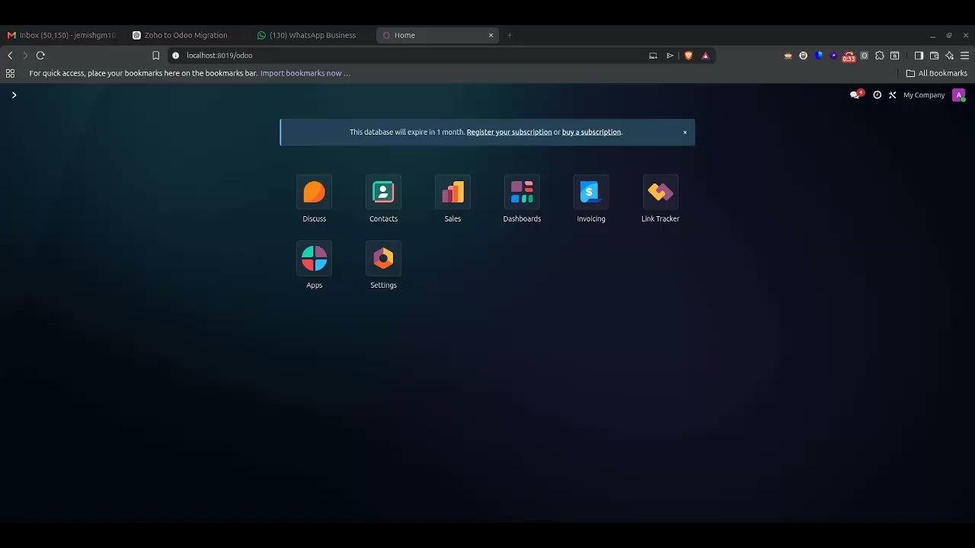975x548 pixels.
Task: Click Import bookmarks now link
Action: [305, 73]
